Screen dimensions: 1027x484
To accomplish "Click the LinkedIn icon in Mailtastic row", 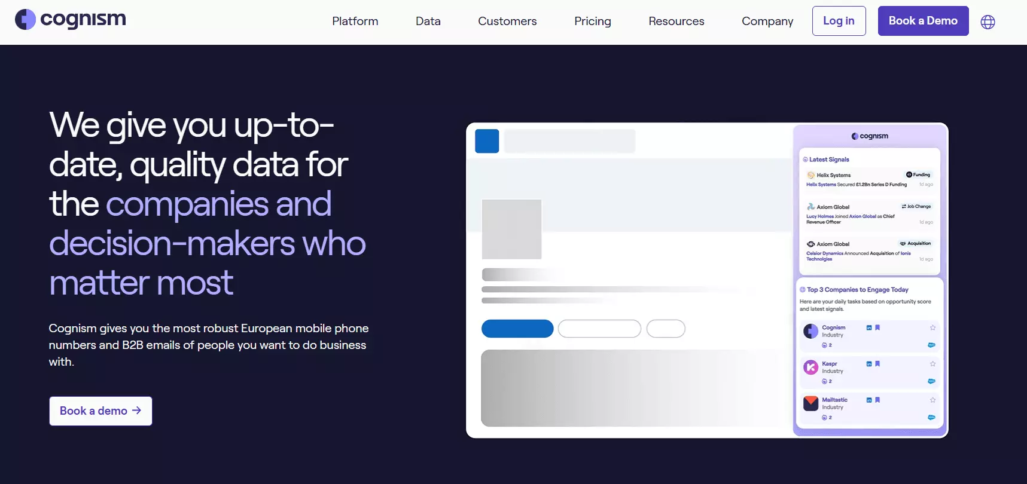I will pyautogui.click(x=869, y=400).
